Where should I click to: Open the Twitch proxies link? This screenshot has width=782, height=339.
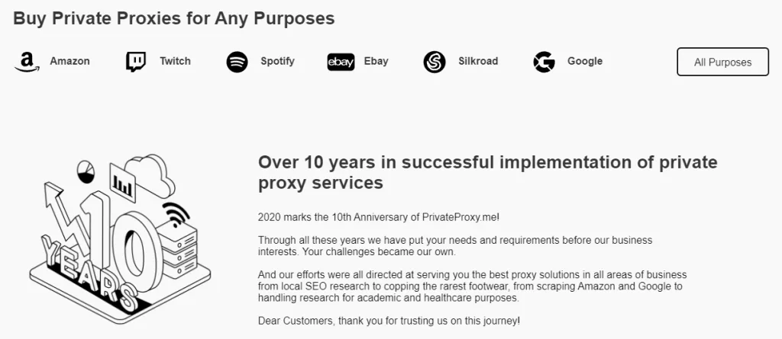click(x=175, y=61)
